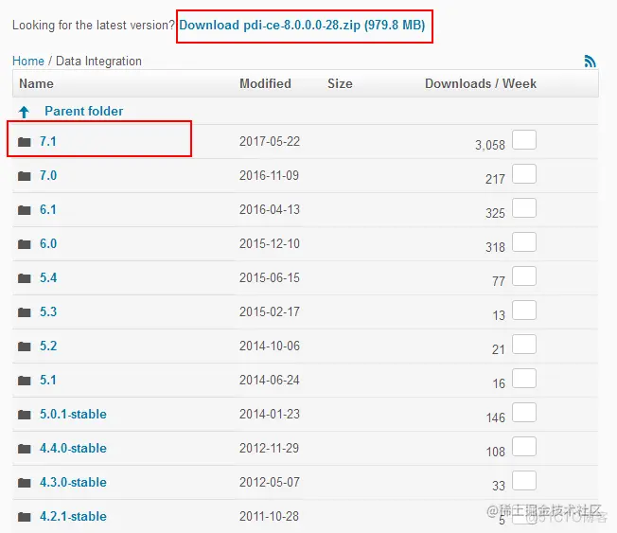This screenshot has width=617, height=533.
Task: Open the 6.0 folder link
Action: [x=48, y=243]
